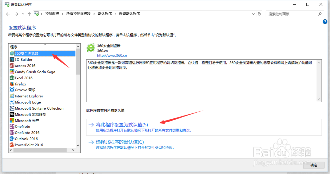Click the Microsoft 家庭限制 icon
The width and height of the screenshot is (330, 174).
pos(12,114)
